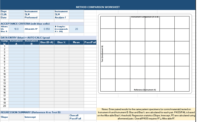Viewport: 197px width, 122px height.
Task: Click sample number 8 row label
Action: 4,68
